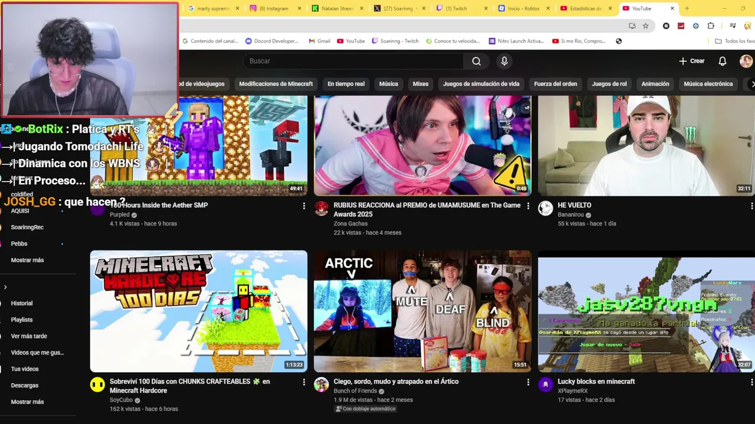The image size is (755, 424).
Task: Open Todos los favoritos folder
Action: tap(734, 41)
